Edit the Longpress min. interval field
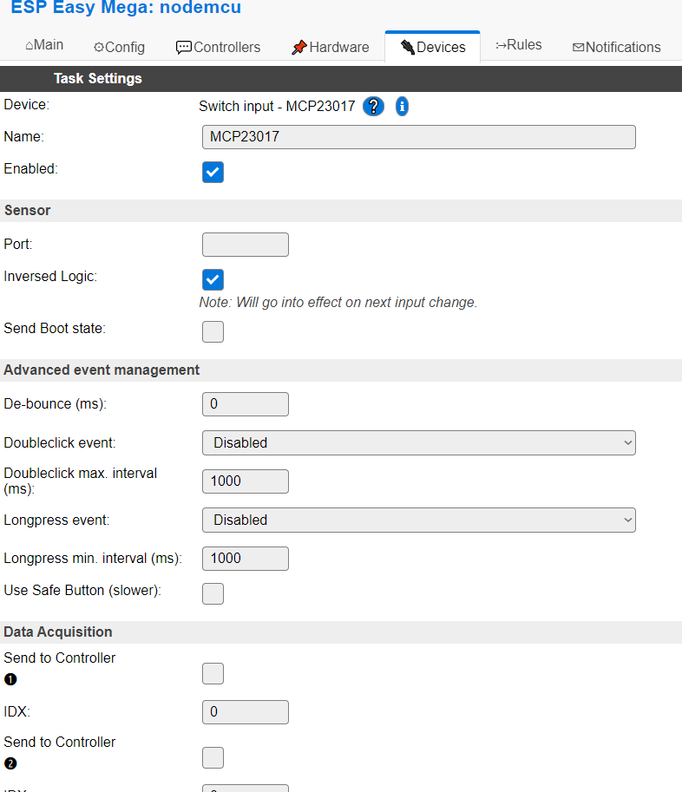Screen dimensions: 682x792 pos(246,559)
